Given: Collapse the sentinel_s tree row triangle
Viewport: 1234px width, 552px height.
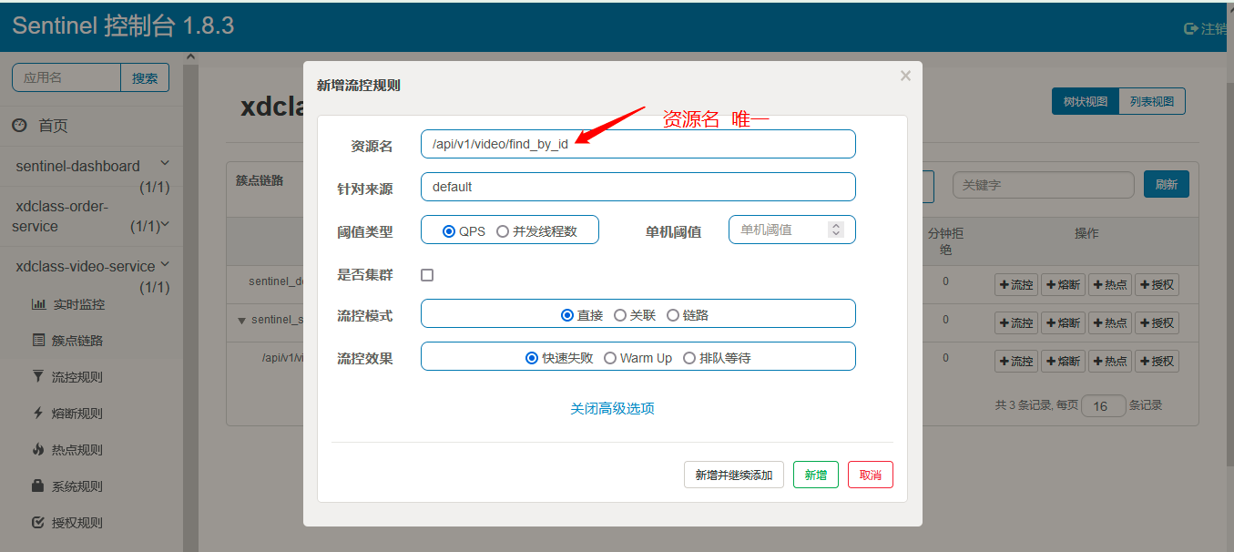Looking at the screenshot, I should point(241,321).
